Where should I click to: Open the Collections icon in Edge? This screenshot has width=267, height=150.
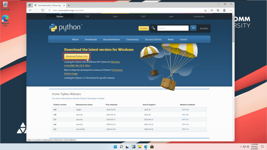218,10
